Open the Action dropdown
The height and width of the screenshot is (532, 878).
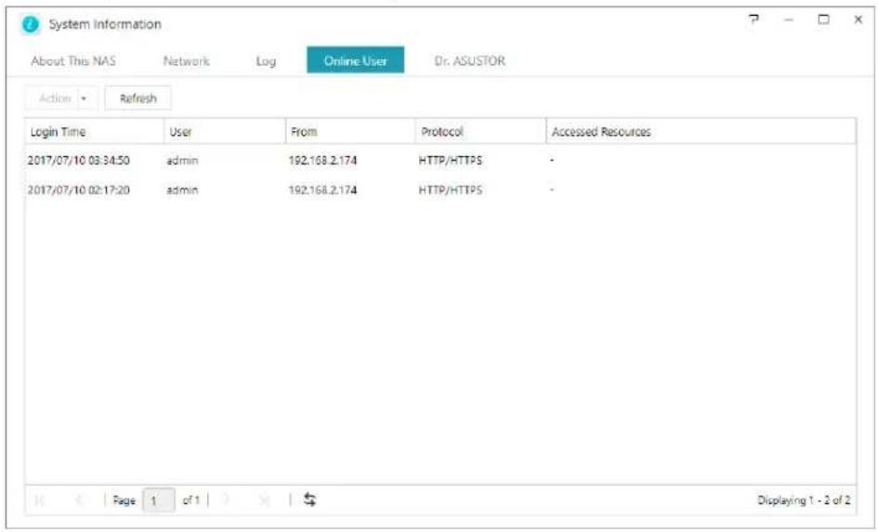(61, 98)
